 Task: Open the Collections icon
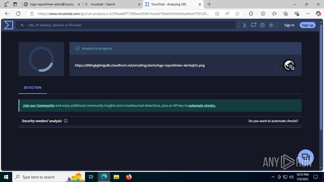[286, 14]
